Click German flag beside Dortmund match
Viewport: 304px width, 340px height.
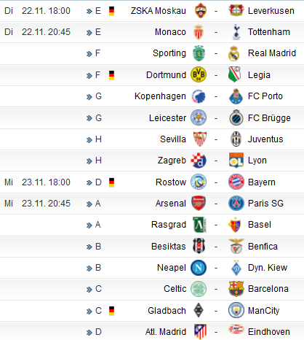pos(111,75)
